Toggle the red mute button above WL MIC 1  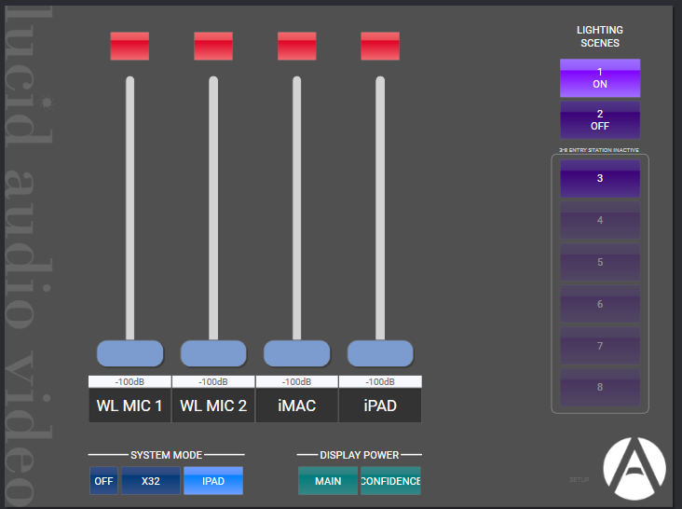(x=130, y=46)
